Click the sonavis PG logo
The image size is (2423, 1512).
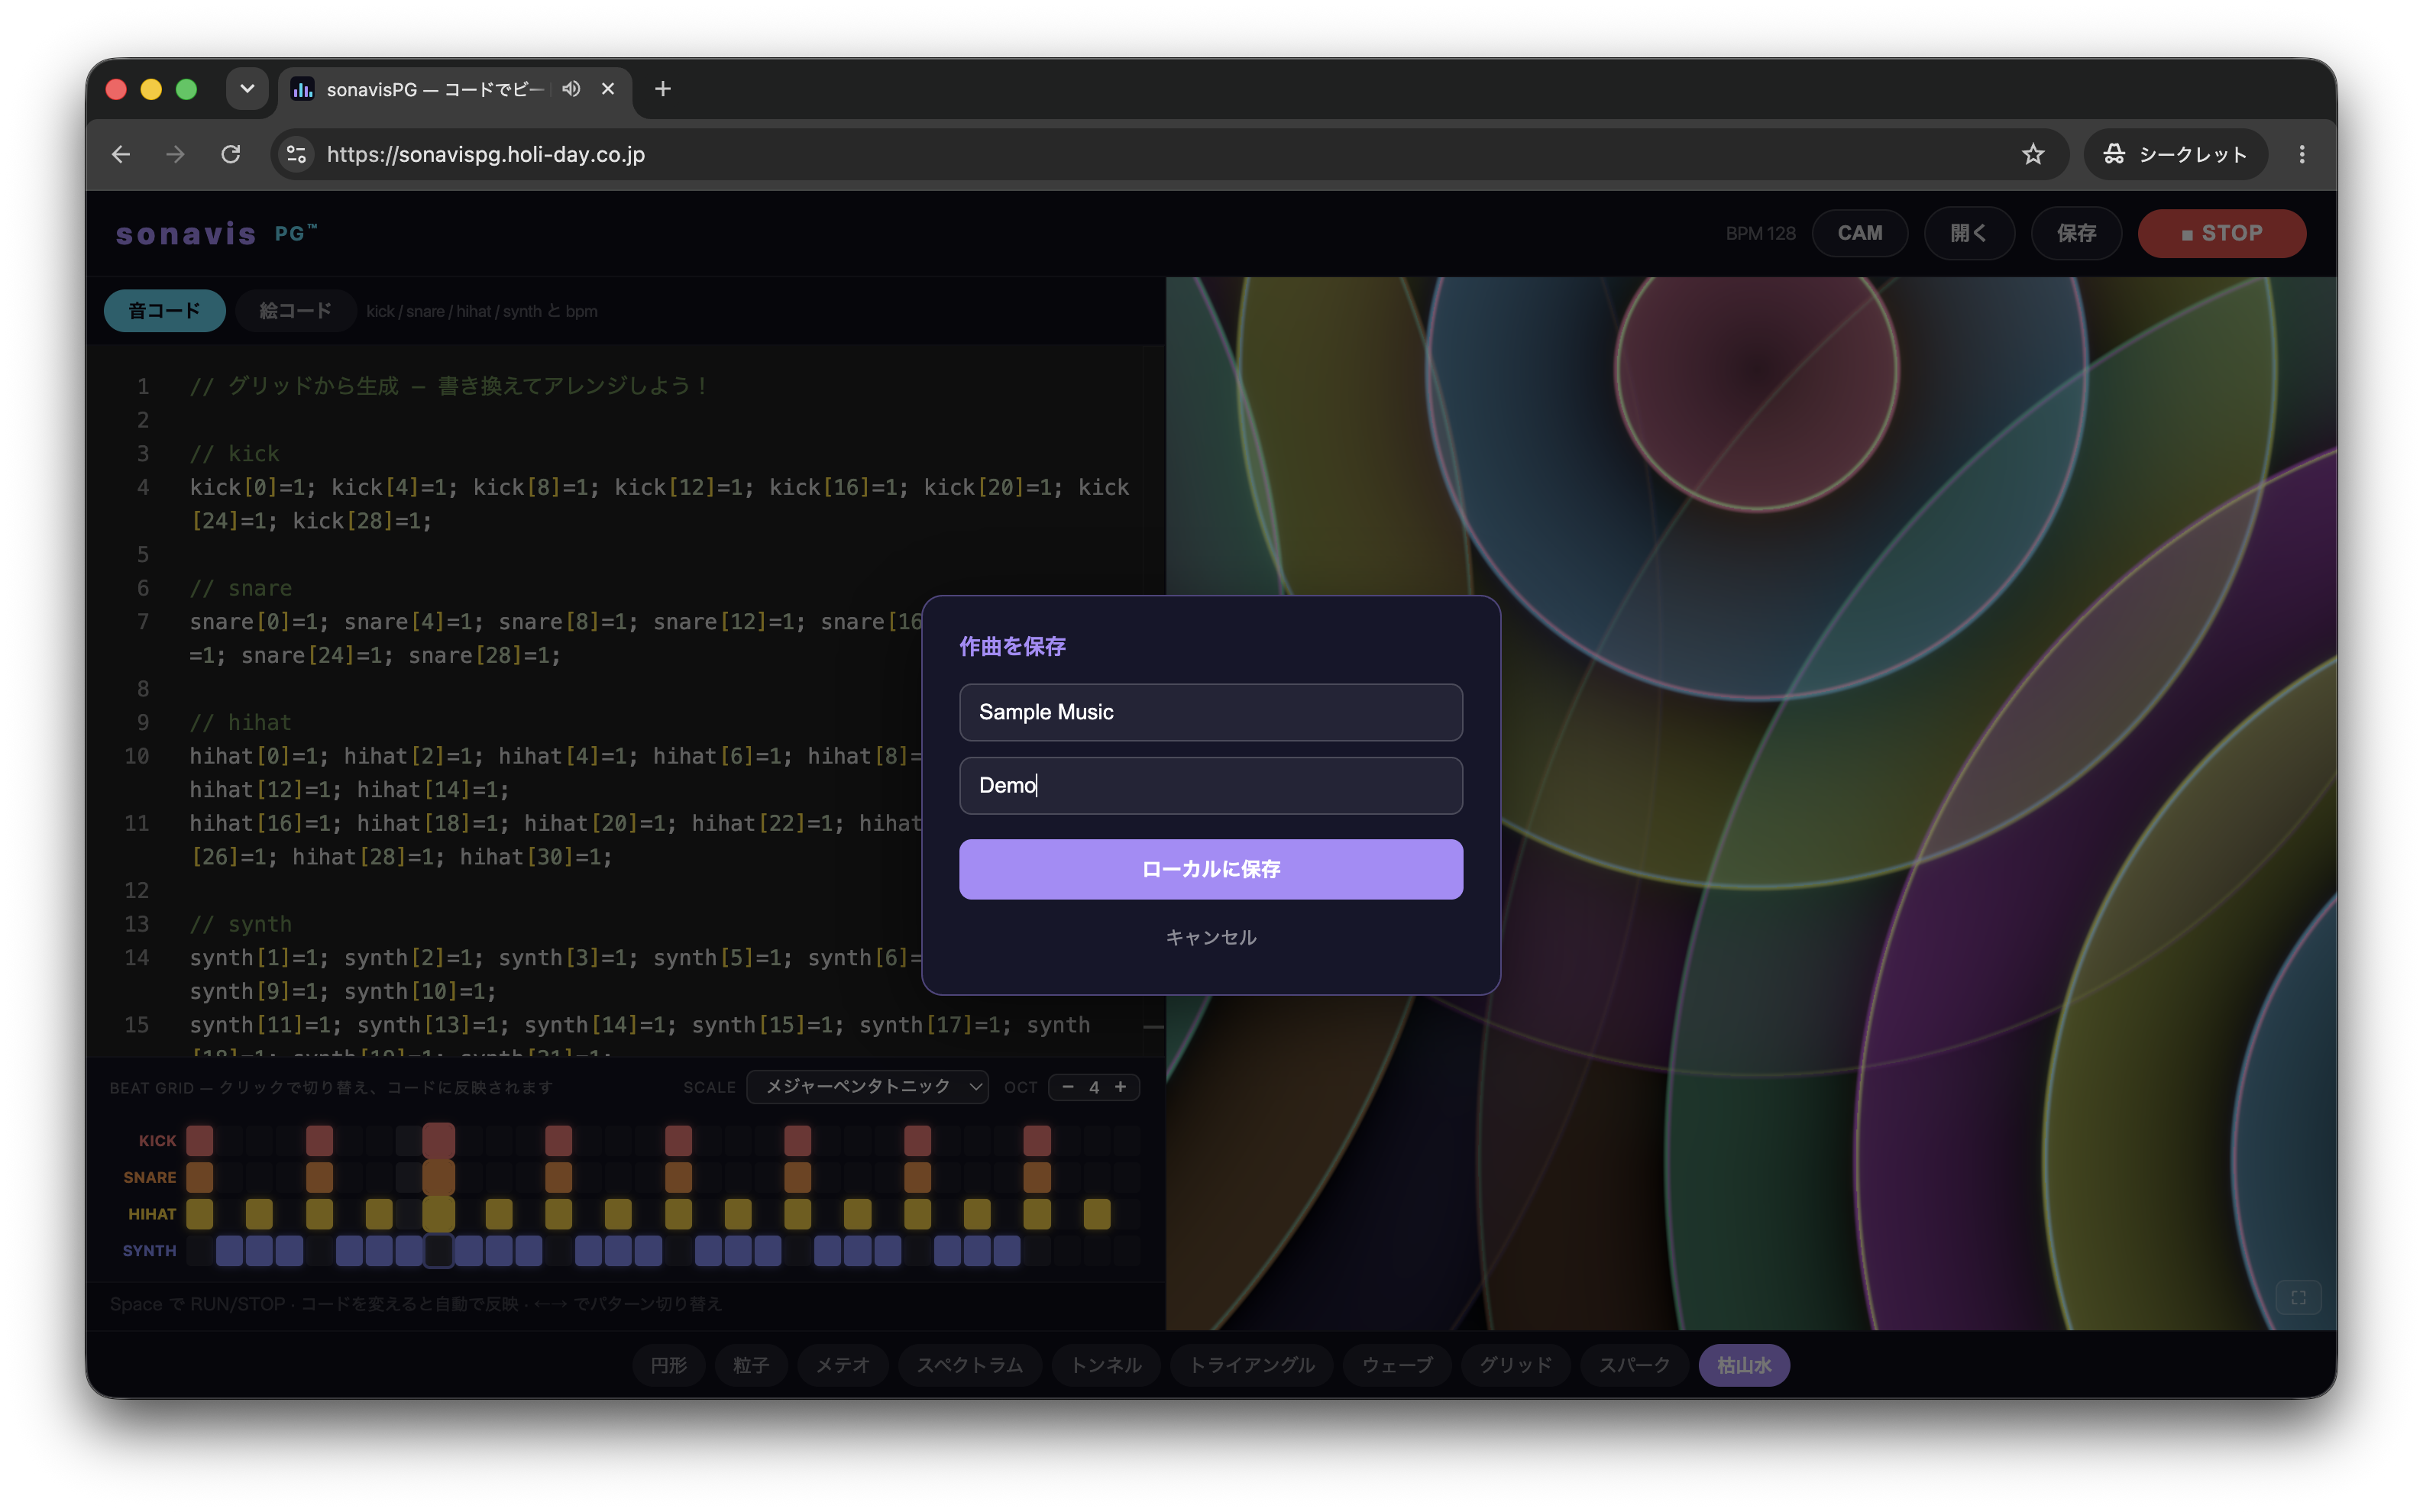pyautogui.click(x=216, y=233)
